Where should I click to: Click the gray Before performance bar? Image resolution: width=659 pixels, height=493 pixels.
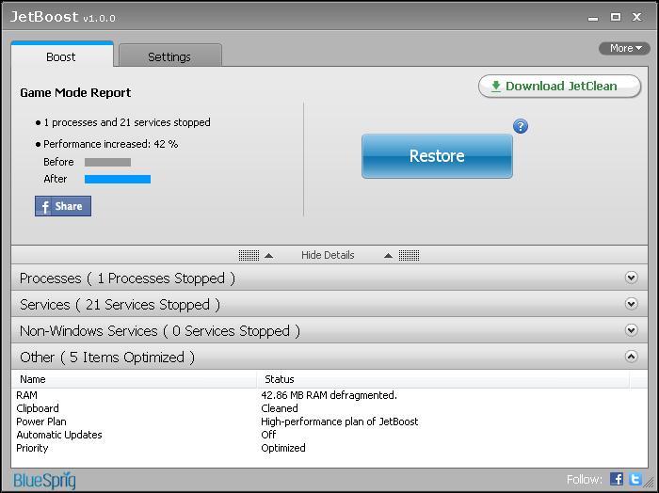tap(107, 162)
